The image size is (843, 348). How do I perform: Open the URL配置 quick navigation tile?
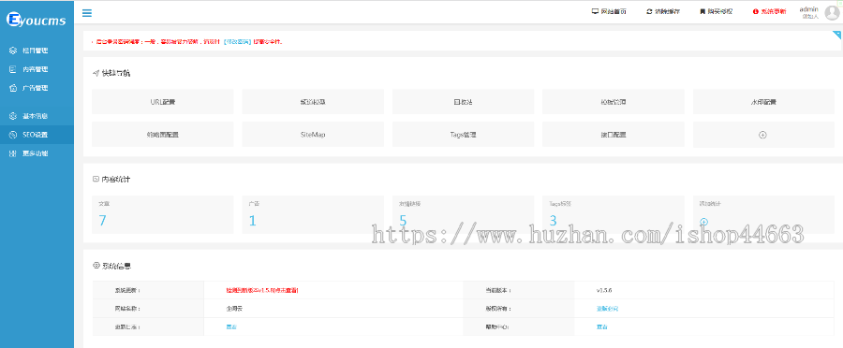tap(162, 101)
